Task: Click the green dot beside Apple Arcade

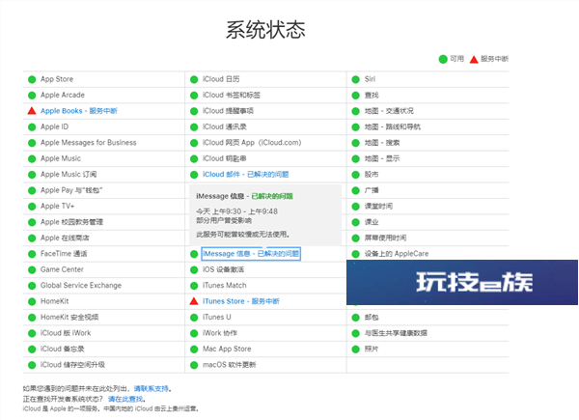Action: (x=32, y=95)
